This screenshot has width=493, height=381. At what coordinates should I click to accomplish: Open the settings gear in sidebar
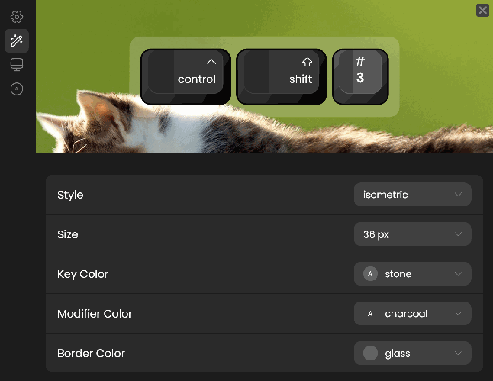point(16,16)
